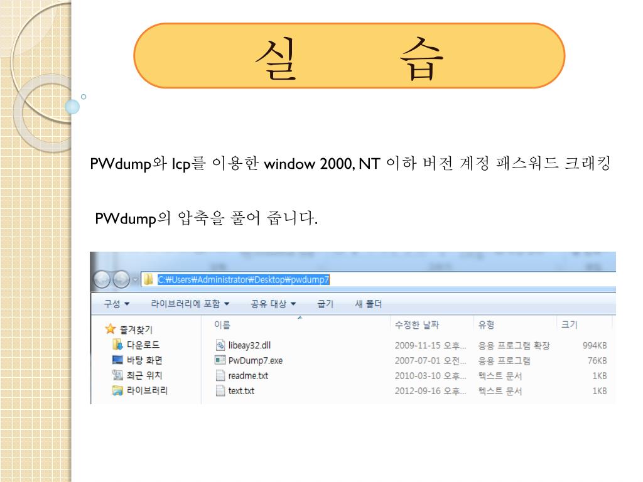This screenshot has height=482, width=643.
Task: Click the Explorer back arrow button
Action: 102,280
